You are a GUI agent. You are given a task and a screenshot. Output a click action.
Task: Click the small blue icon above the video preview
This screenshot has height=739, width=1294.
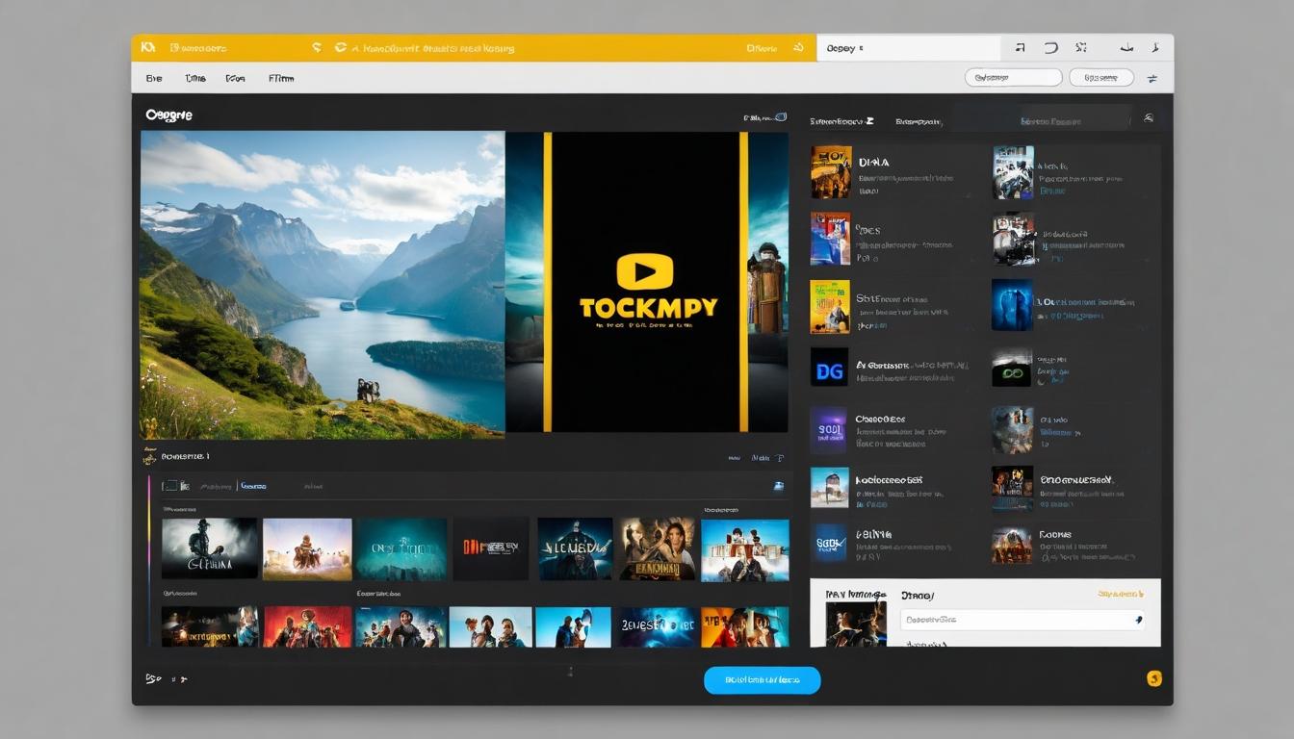(x=781, y=117)
